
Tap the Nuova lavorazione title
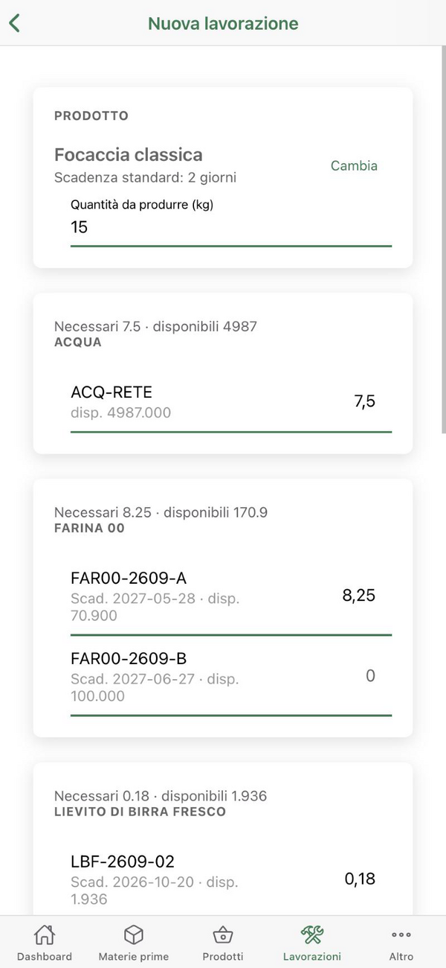click(223, 23)
